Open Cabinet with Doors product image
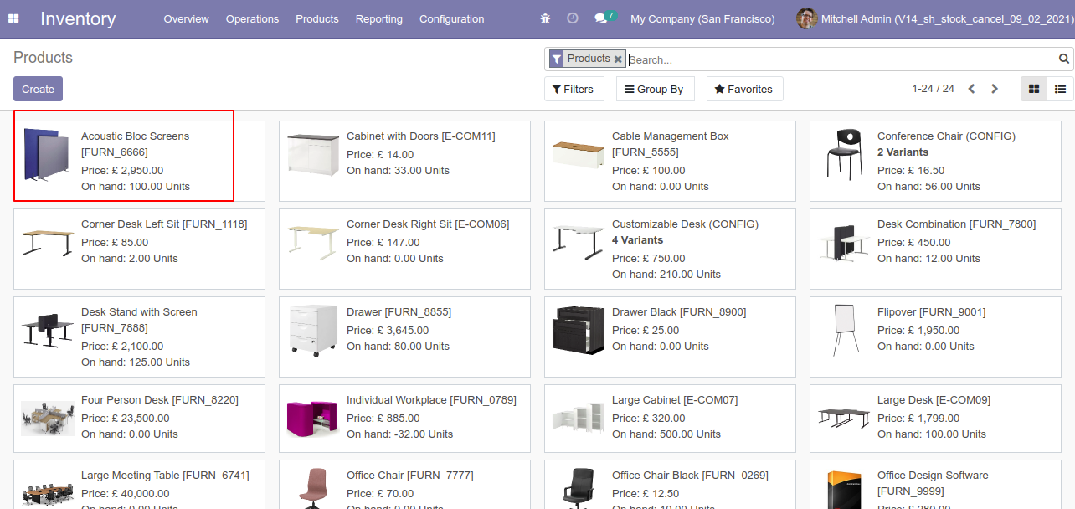The height and width of the screenshot is (509, 1075). 313,154
